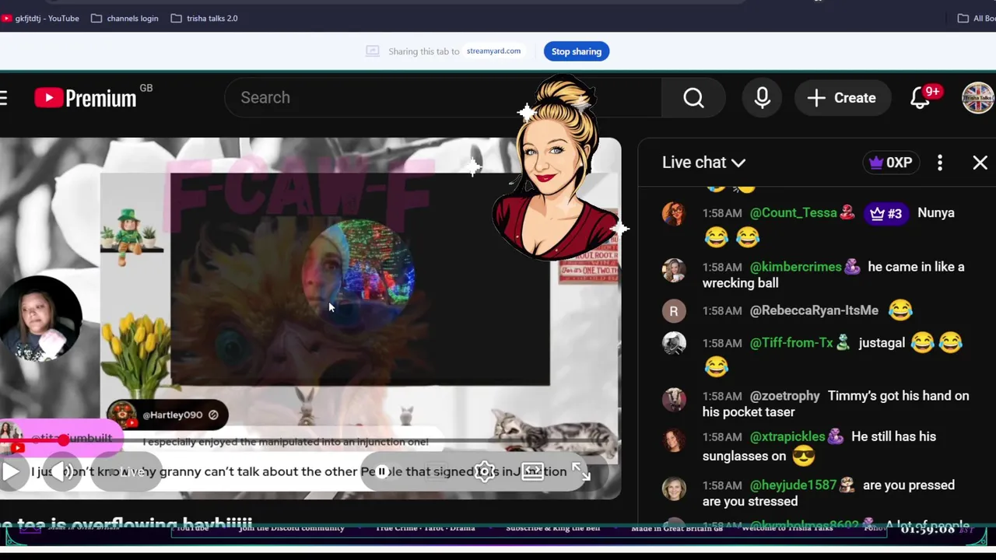The height and width of the screenshot is (560, 996).
Task: Click the #3 crown badge
Action: [x=886, y=213]
